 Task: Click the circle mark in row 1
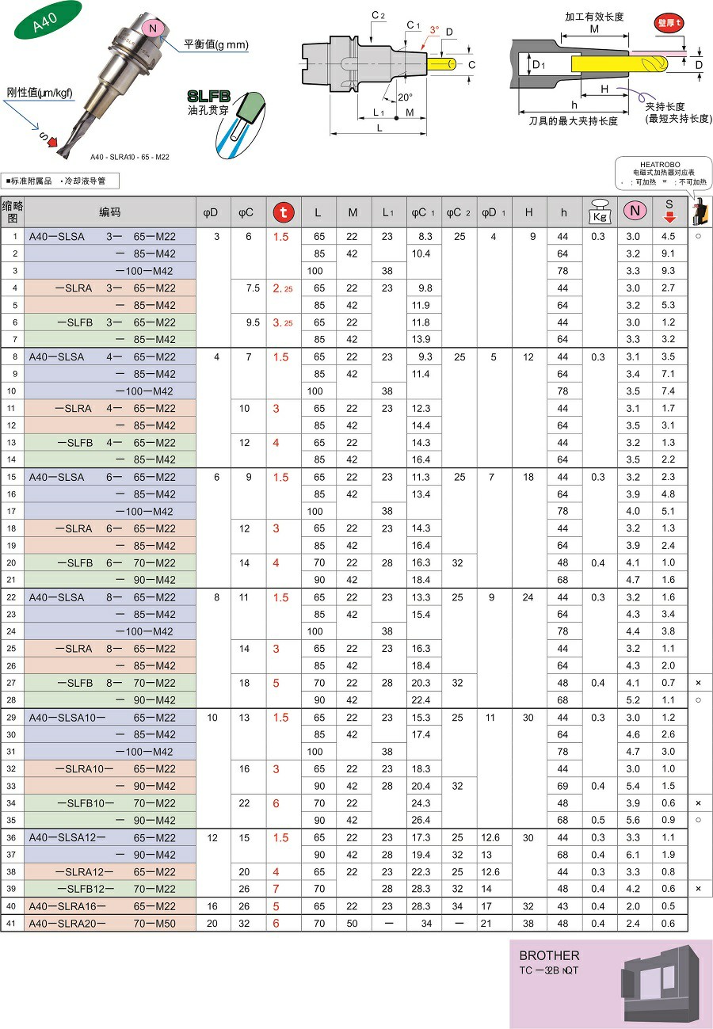[x=699, y=236]
